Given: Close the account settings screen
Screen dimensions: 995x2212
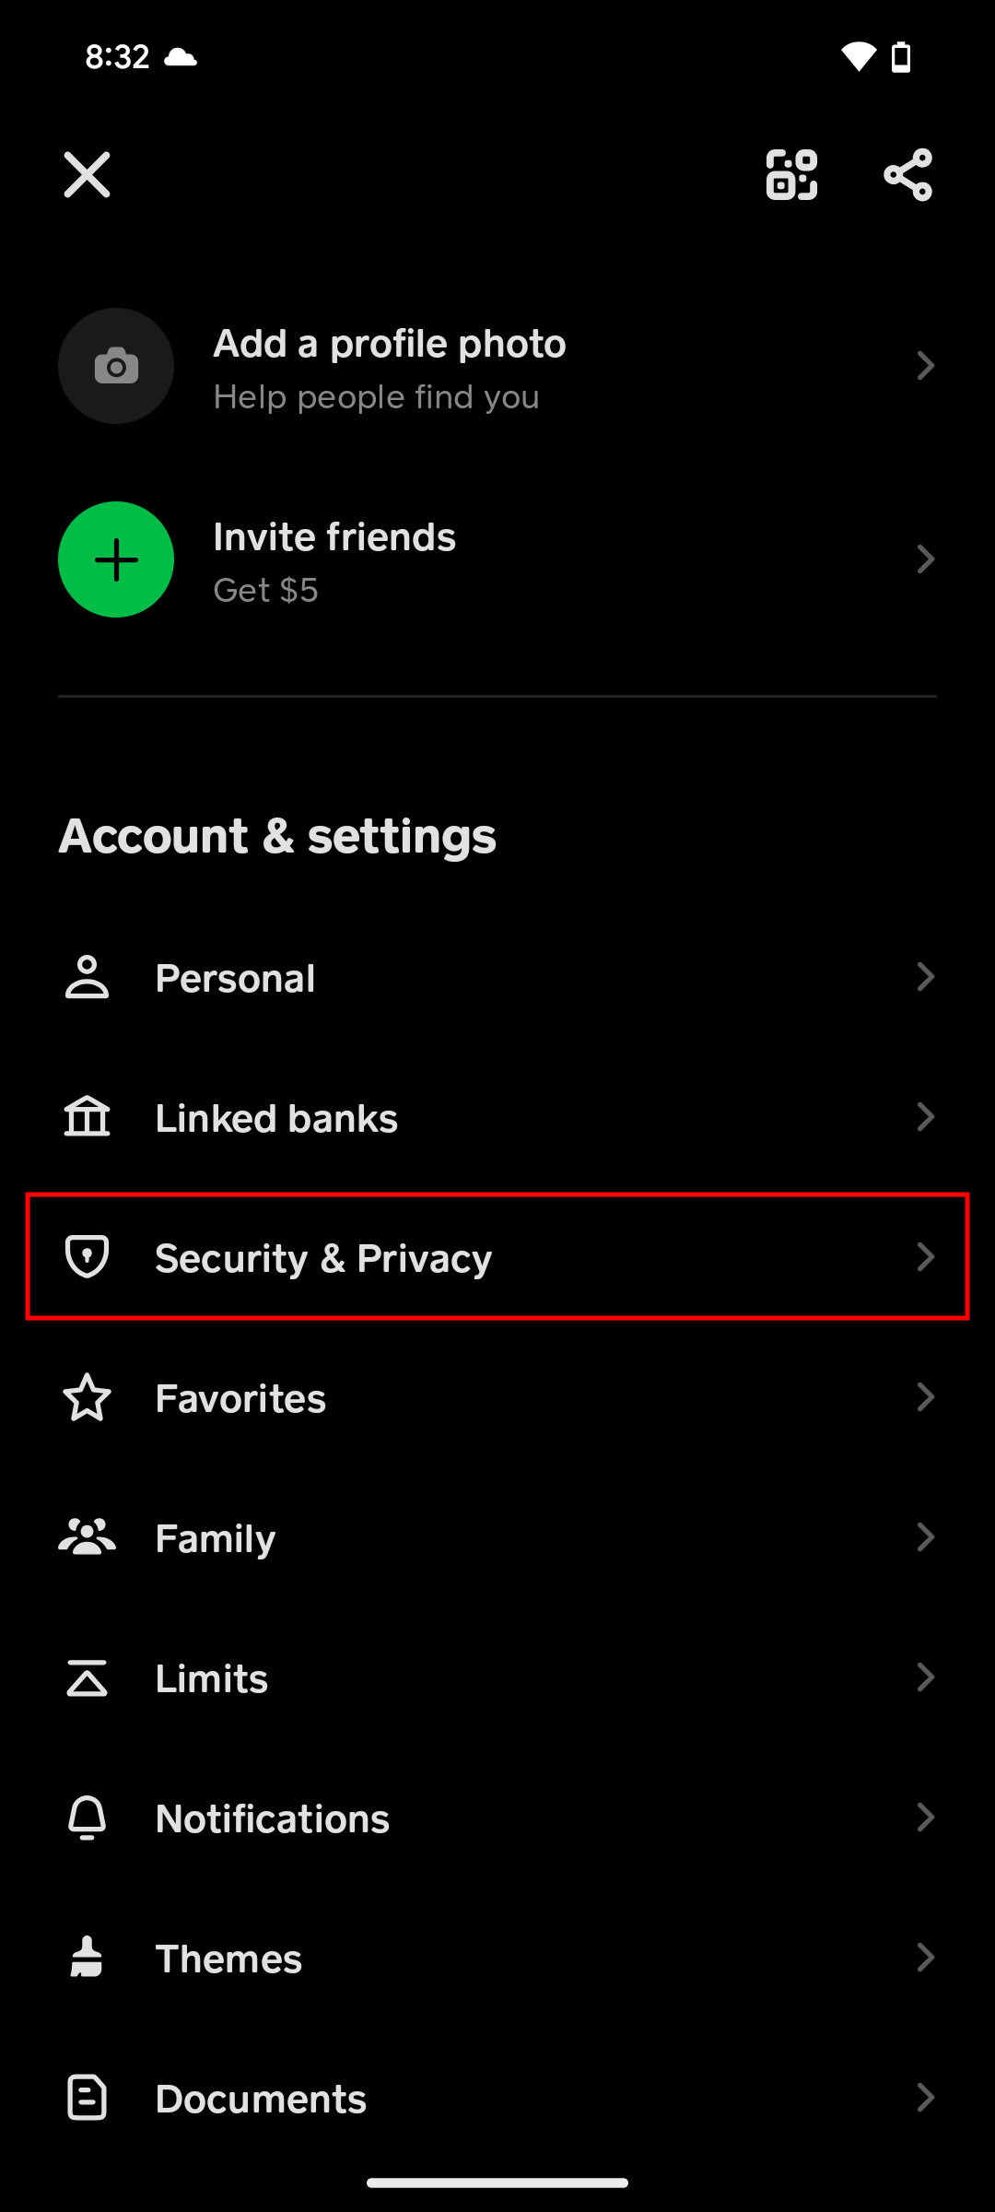Looking at the screenshot, I should click(x=88, y=174).
